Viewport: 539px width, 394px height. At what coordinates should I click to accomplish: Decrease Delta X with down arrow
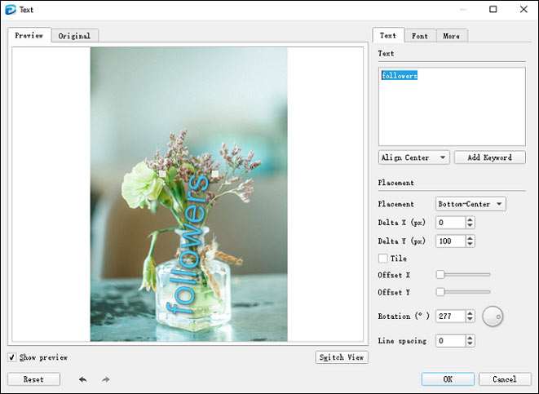(x=471, y=225)
